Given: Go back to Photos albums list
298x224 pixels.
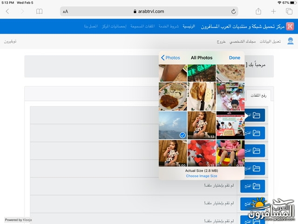Looking at the screenshot, I should [170, 58].
